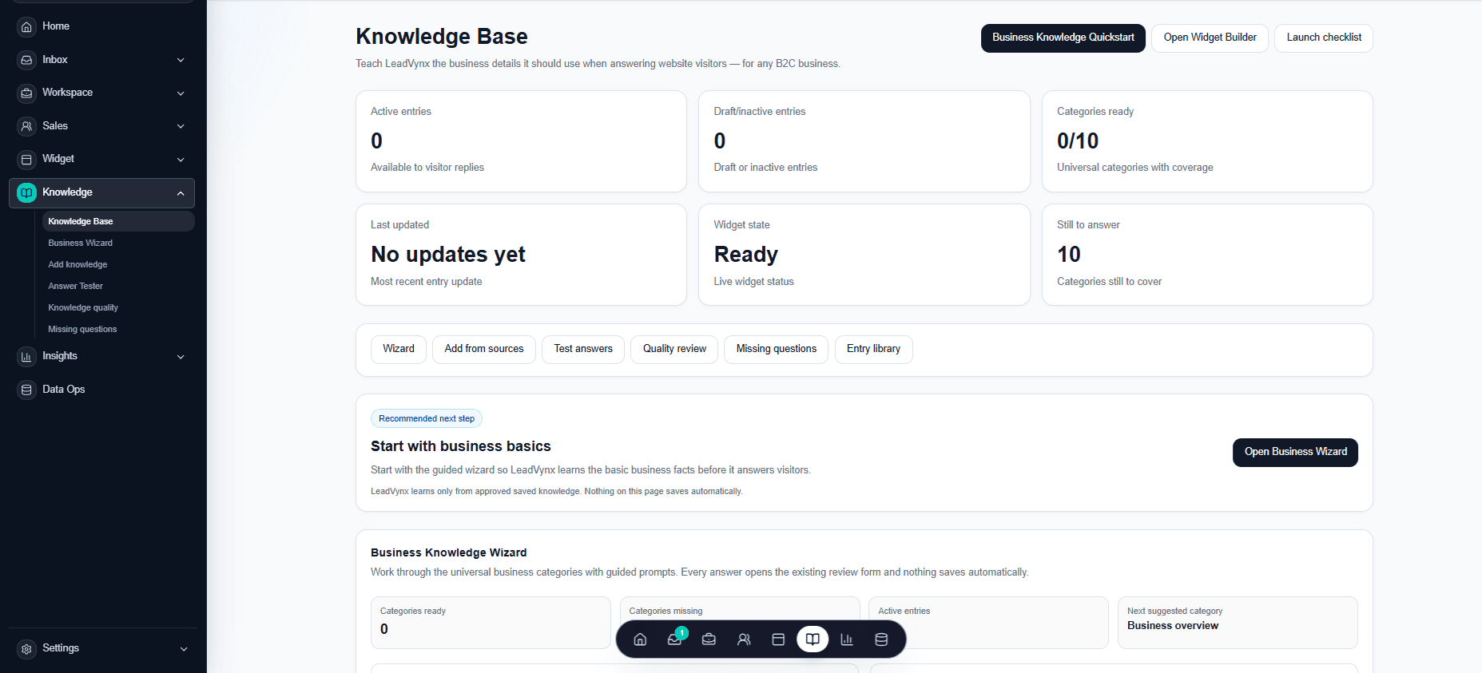Open Missing questions in the sidebar submenu
Image resolution: width=1482 pixels, height=673 pixels.
click(x=118, y=329)
